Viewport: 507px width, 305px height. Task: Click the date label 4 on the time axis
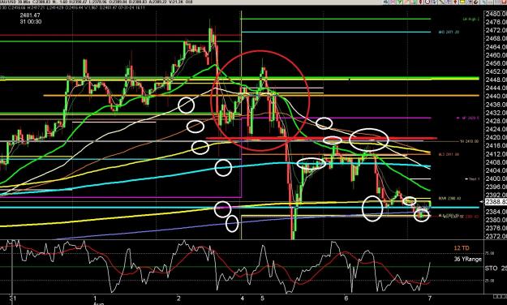(243, 298)
